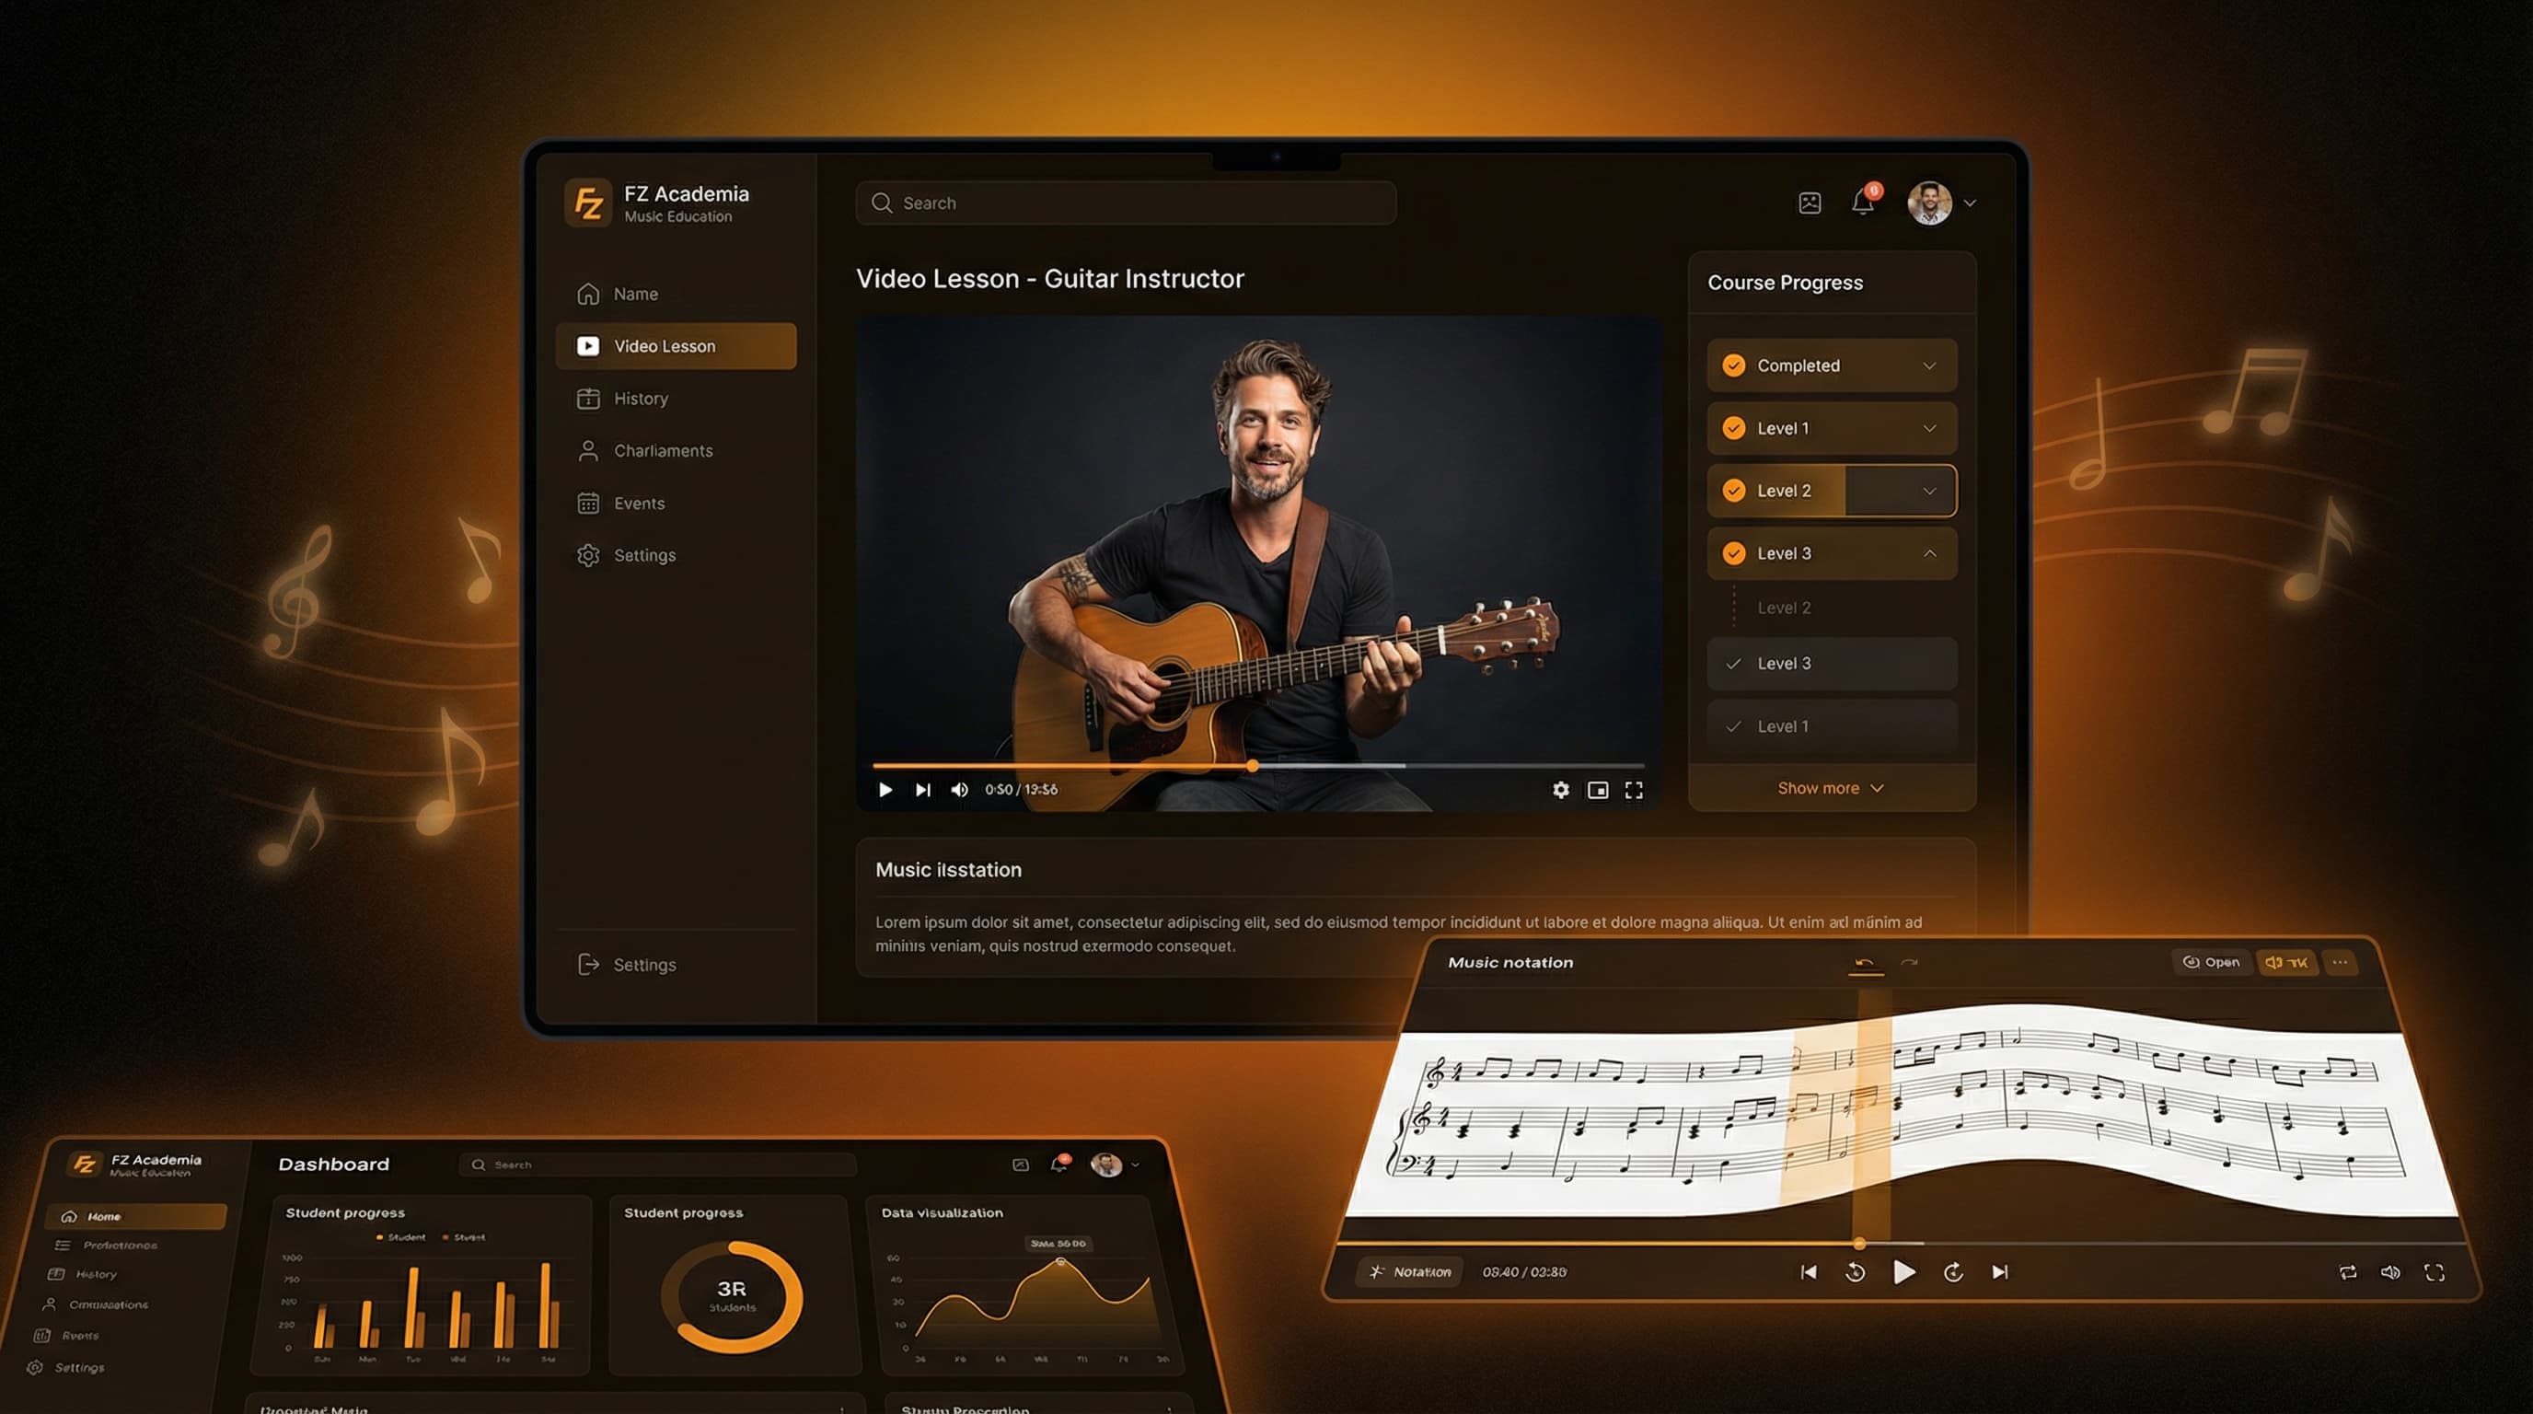Screen dimensions: 2533x1414
Task: Click the video player settings gear icon
Action: [1560, 790]
